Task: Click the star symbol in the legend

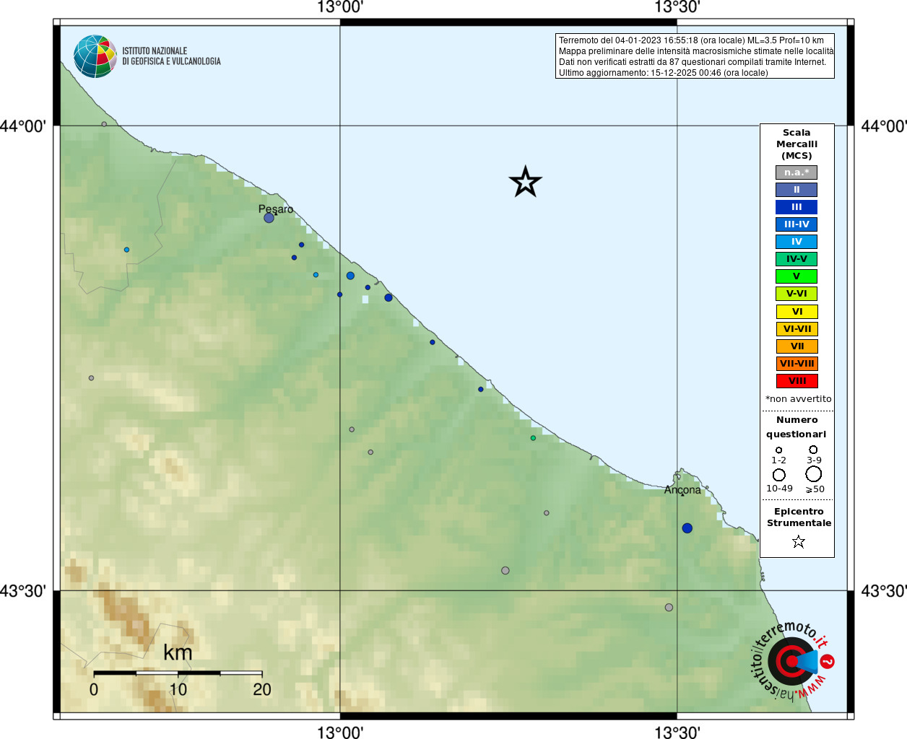Action: click(799, 541)
